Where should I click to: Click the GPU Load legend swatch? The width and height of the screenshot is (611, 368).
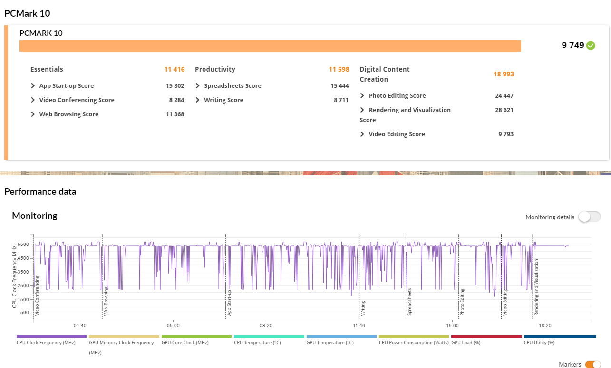tap(486, 336)
